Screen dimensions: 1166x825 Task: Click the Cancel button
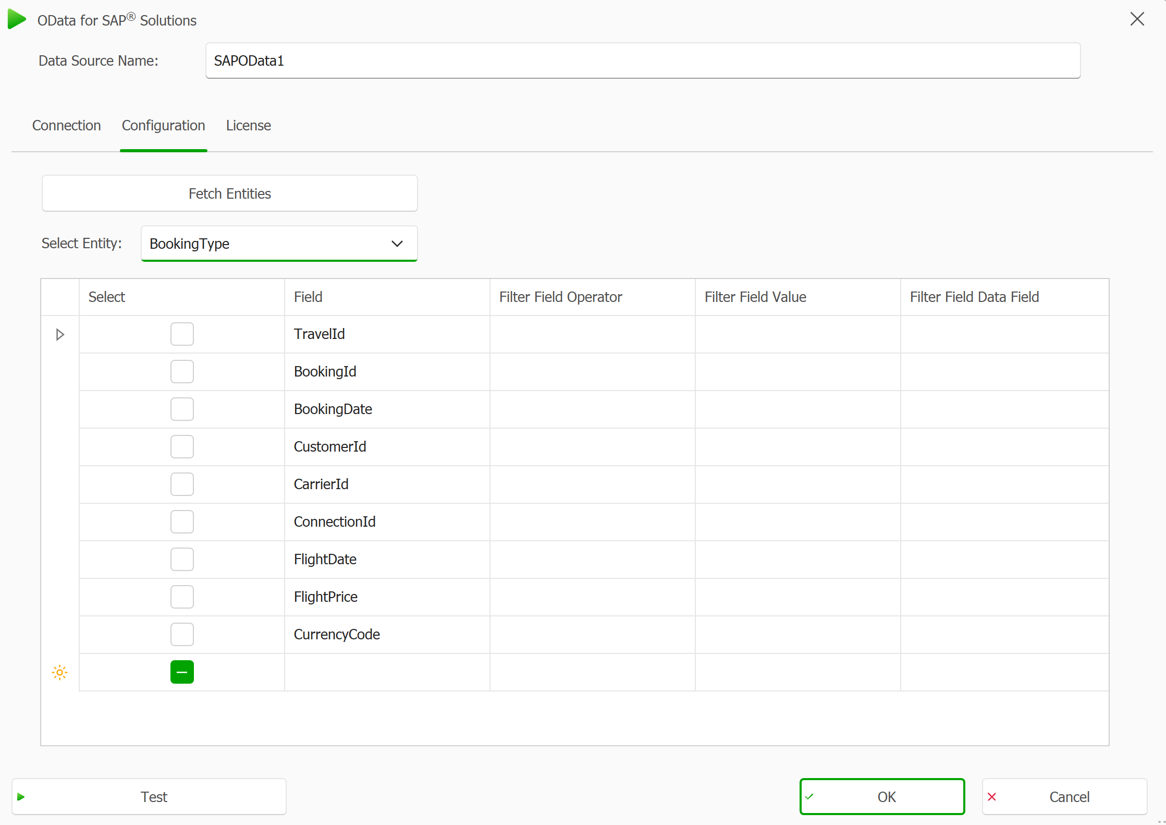point(1064,797)
